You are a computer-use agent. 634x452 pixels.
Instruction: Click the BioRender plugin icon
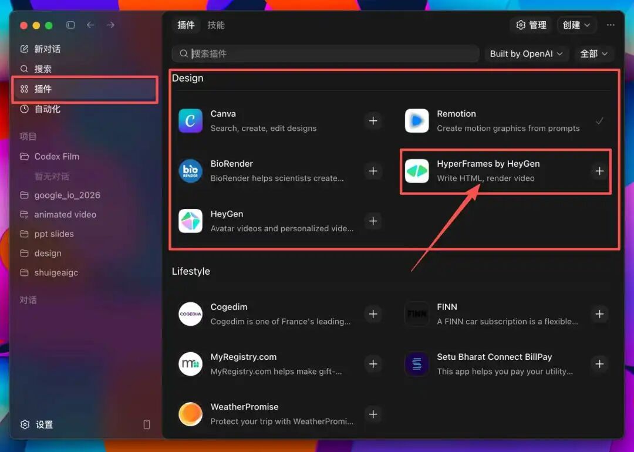[190, 171]
